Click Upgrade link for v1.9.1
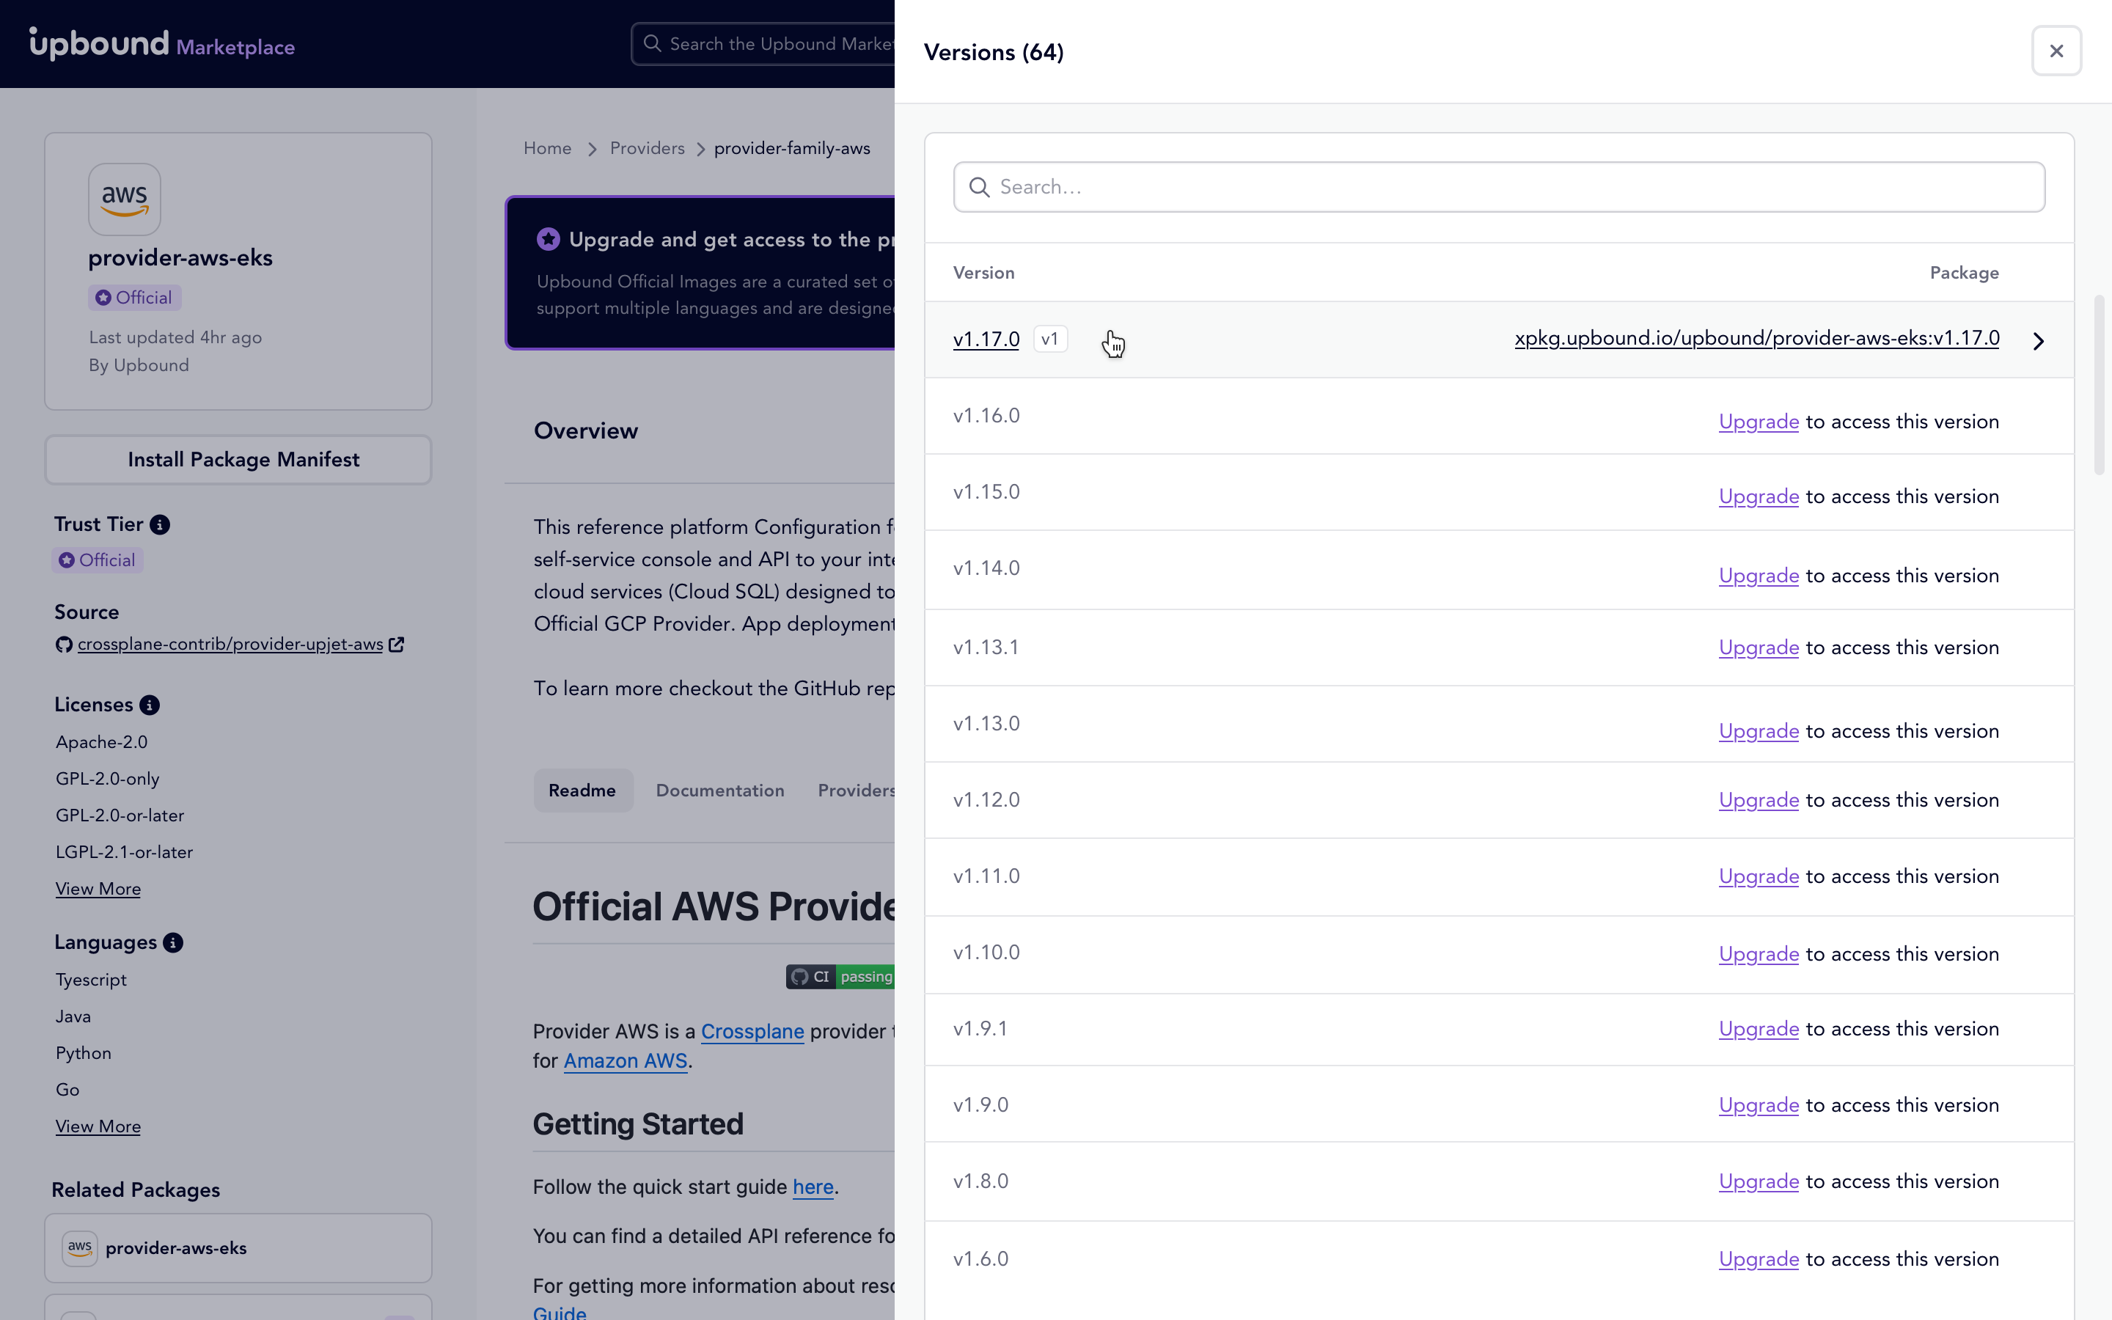Screen dimensions: 2112x1320 [1758, 1030]
